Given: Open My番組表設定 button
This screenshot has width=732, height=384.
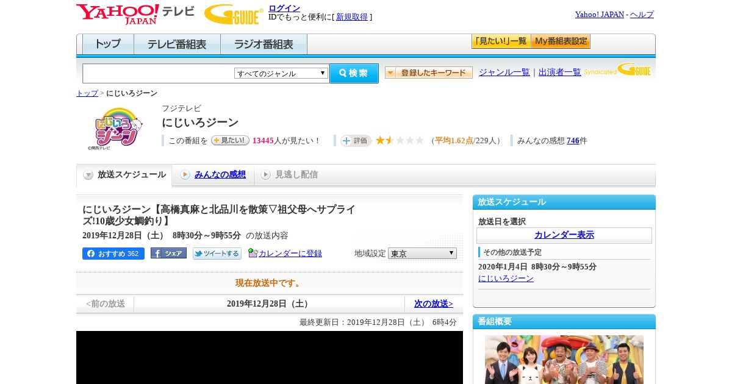Looking at the screenshot, I should pyautogui.click(x=561, y=41).
